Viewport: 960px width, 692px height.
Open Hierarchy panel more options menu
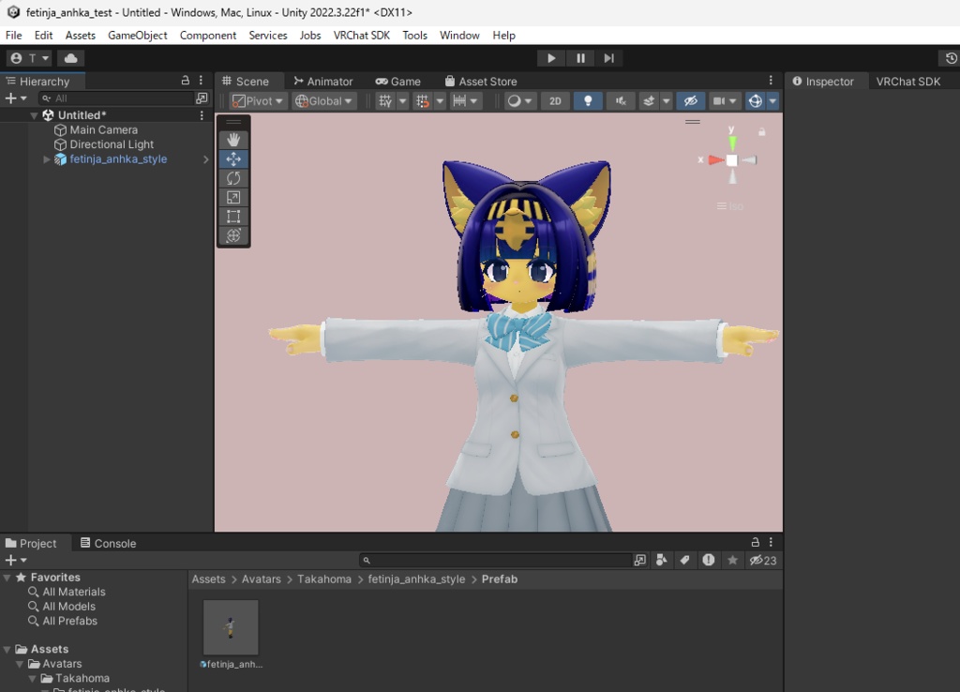[x=201, y=81]
